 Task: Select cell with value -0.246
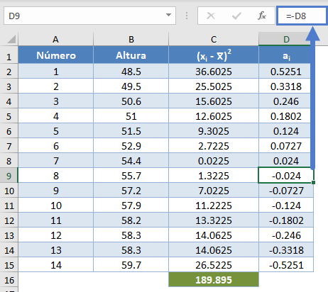pos(286,235)
